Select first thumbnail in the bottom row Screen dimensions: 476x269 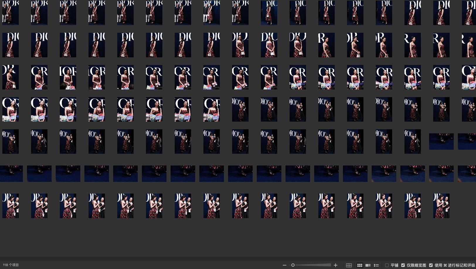[11, 206]
